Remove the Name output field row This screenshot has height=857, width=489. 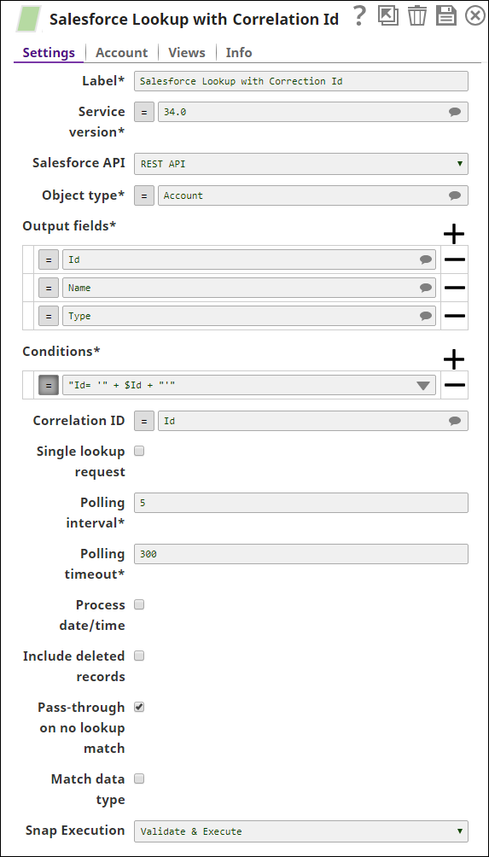tap(455, 288)
